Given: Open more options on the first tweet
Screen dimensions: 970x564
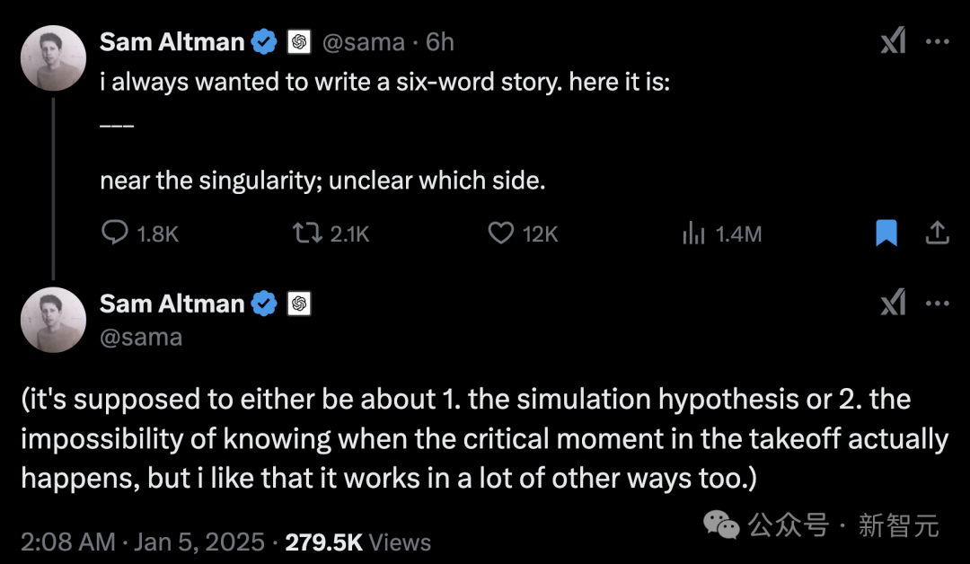Looking at the screenshot, I should coord(937,41).
